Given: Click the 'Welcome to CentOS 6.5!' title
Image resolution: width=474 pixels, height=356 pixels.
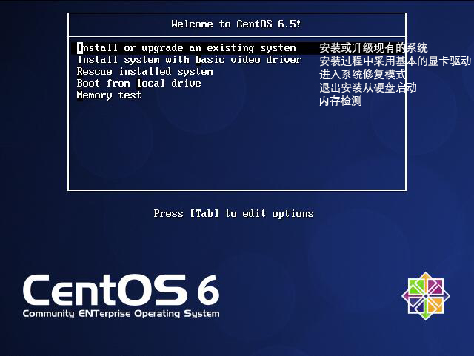Looking at the screenshot, I should tap(236, 24).
